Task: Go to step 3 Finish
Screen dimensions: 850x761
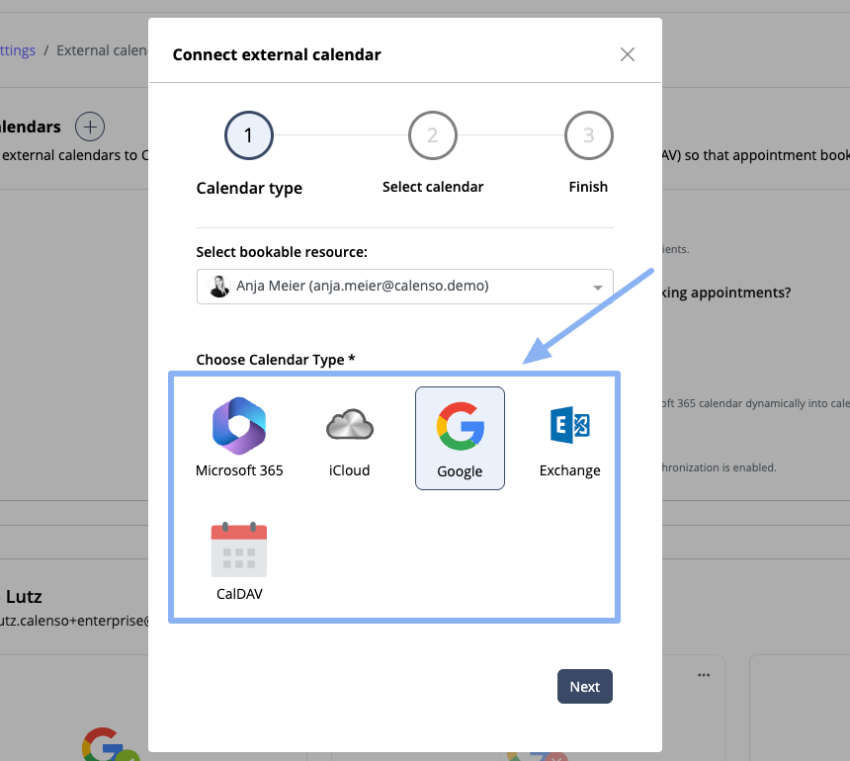Action: pyautogui.click(x=589, y=135)
